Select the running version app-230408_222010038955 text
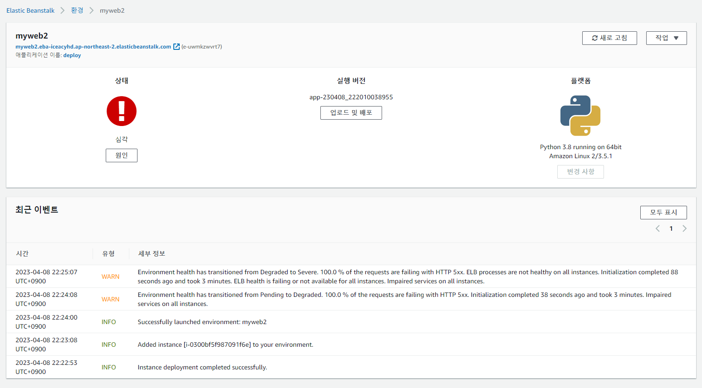Screen dimensions: 702x388 (351, 97)
